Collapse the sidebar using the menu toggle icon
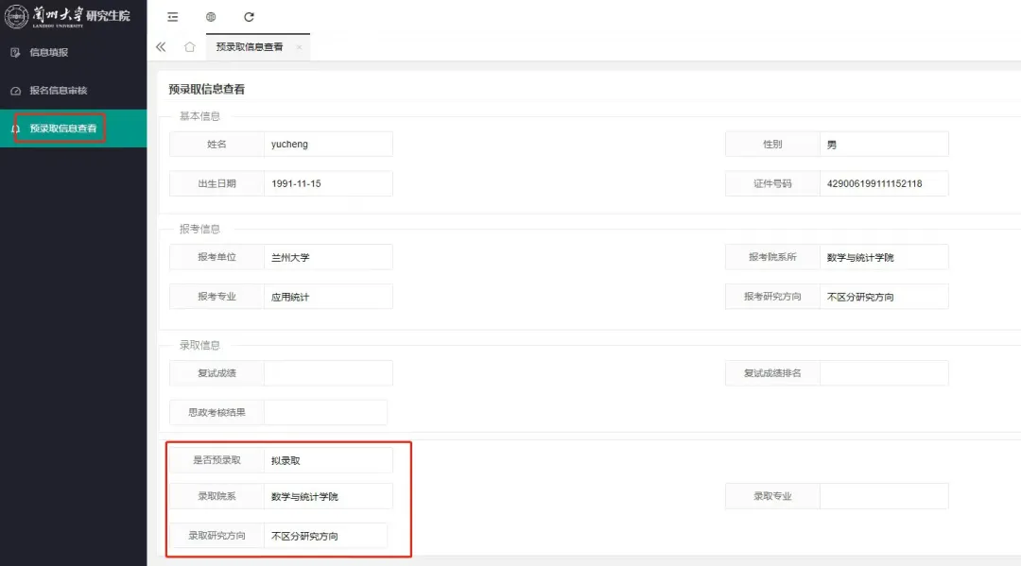This screenshot has height=566, width=1021. (x=172, y=17)
